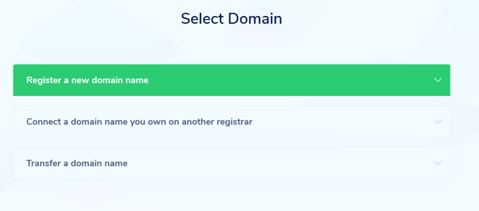Toggle the gray arrow beside Transfer text
Image resolution: width=479 pixels, height=211 pixels.
coord(438,163)
